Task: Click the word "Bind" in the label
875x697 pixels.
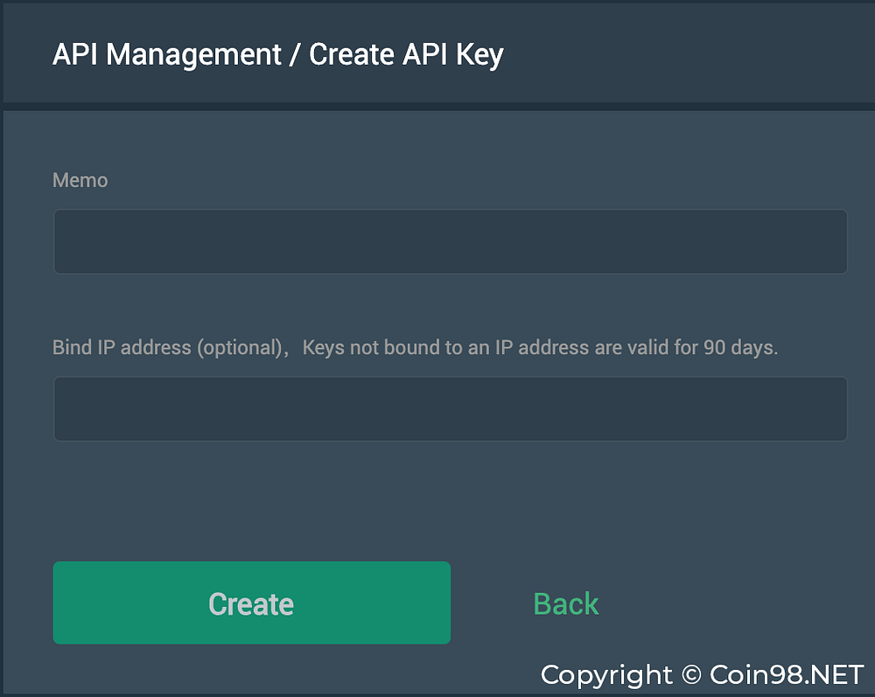Action: tap(71, 347)
